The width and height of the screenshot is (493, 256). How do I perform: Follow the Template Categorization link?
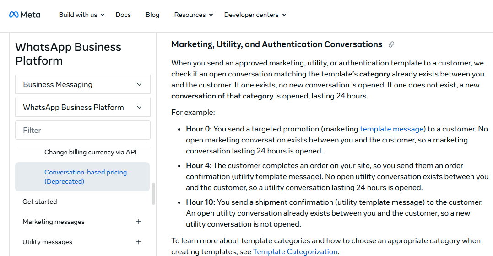point(295,251)
